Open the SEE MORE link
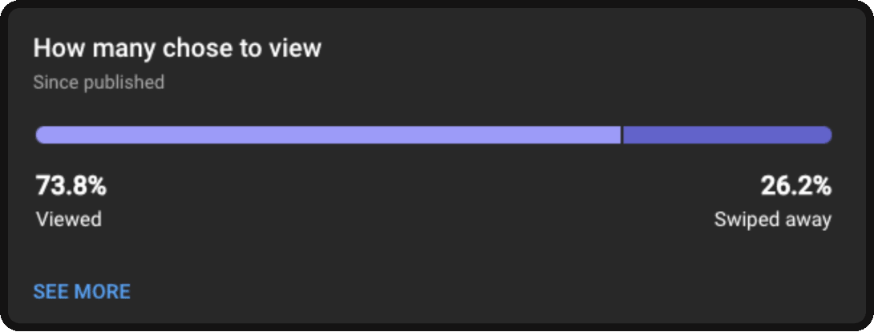The image size is (874, 332). tap(82, 291)
